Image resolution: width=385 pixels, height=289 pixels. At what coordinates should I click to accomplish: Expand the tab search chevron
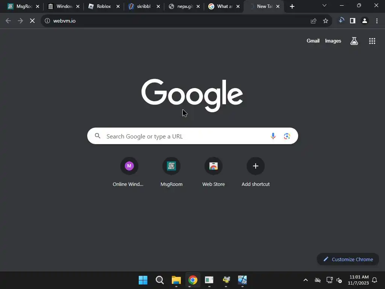coord(324,5)
